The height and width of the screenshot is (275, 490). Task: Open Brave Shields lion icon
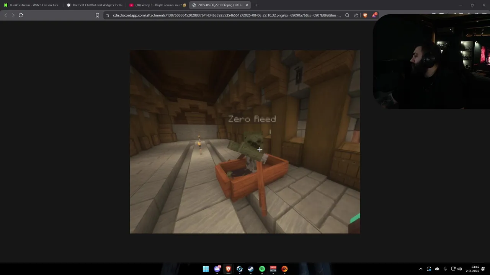coord(365,15)
